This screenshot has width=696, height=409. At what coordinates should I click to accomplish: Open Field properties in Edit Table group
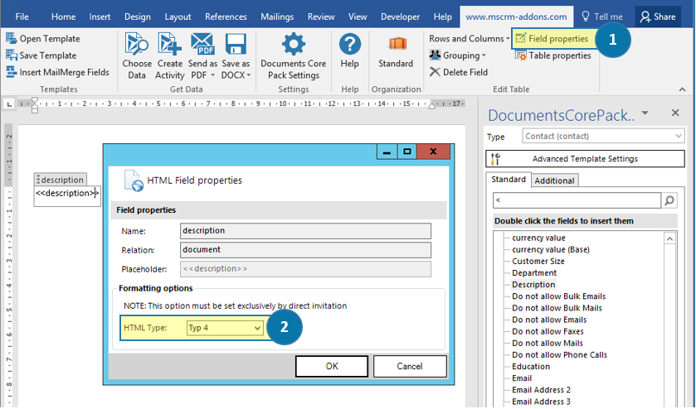552,39
